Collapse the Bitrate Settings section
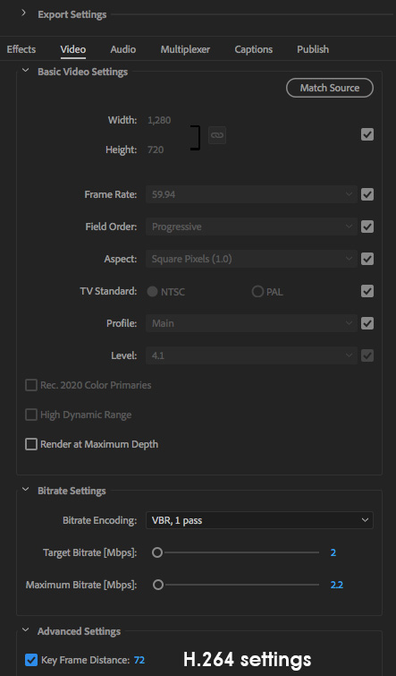The height and width of the screenshot is (676, 396). click(x=25, y=490)
